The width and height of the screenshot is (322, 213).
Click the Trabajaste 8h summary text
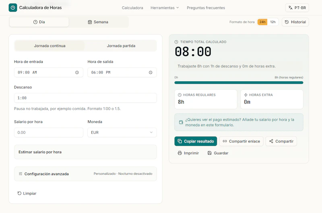click(227, 66)
